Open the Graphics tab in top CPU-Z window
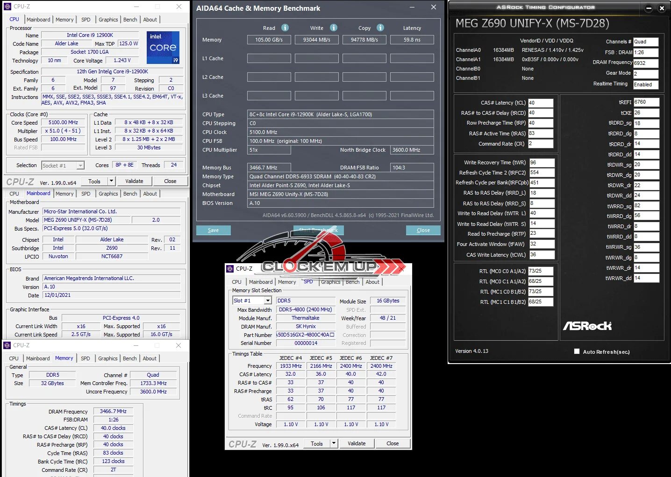The width and height of the screenshot is (671, 477). coord(108,20)
